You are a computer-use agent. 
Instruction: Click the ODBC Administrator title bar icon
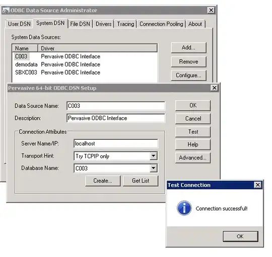[x=6, y=10]
